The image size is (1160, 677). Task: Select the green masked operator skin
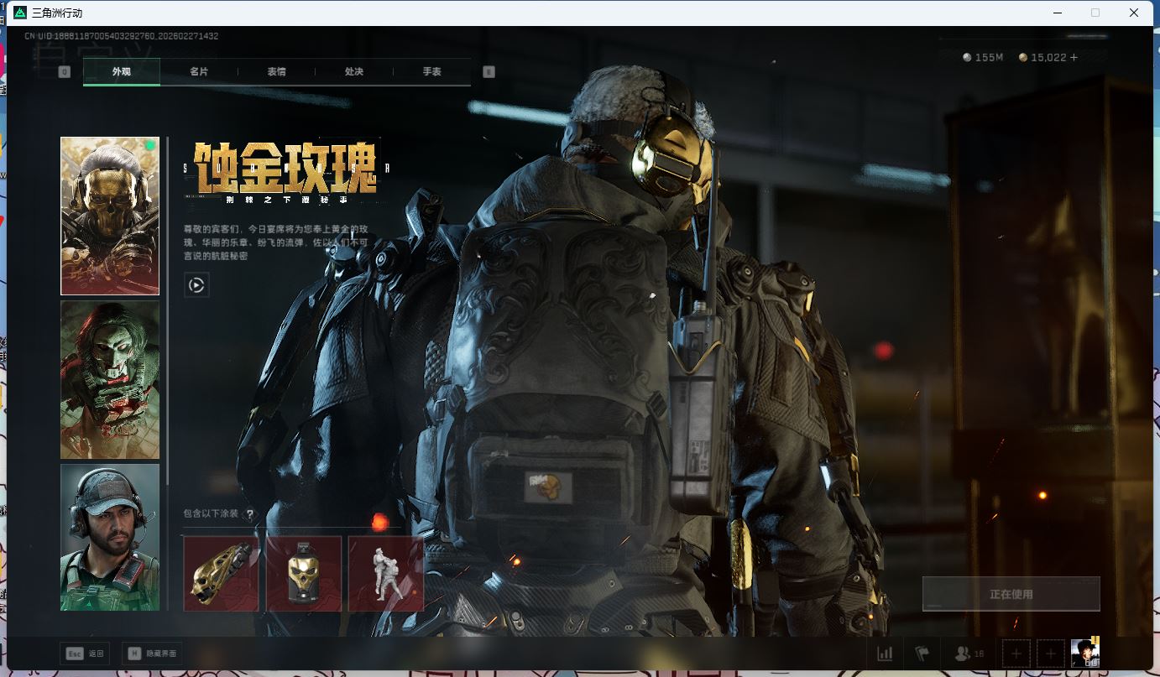pos(110,380)
